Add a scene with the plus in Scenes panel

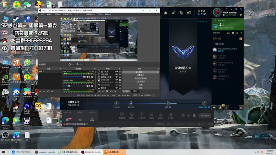coord(40,91)
